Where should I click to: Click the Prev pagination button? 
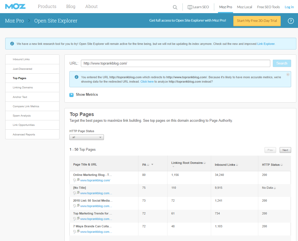(x=270, y=150)
